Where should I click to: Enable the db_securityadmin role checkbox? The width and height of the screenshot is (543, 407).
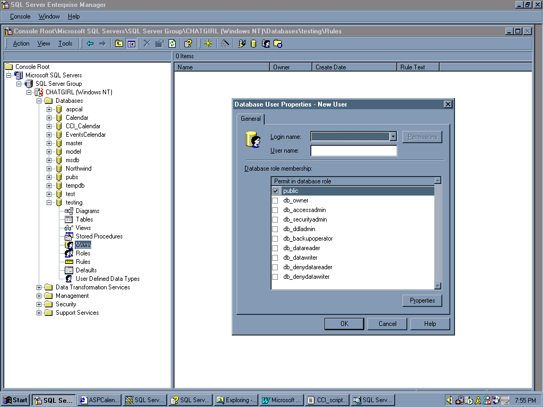click(275, 219)
